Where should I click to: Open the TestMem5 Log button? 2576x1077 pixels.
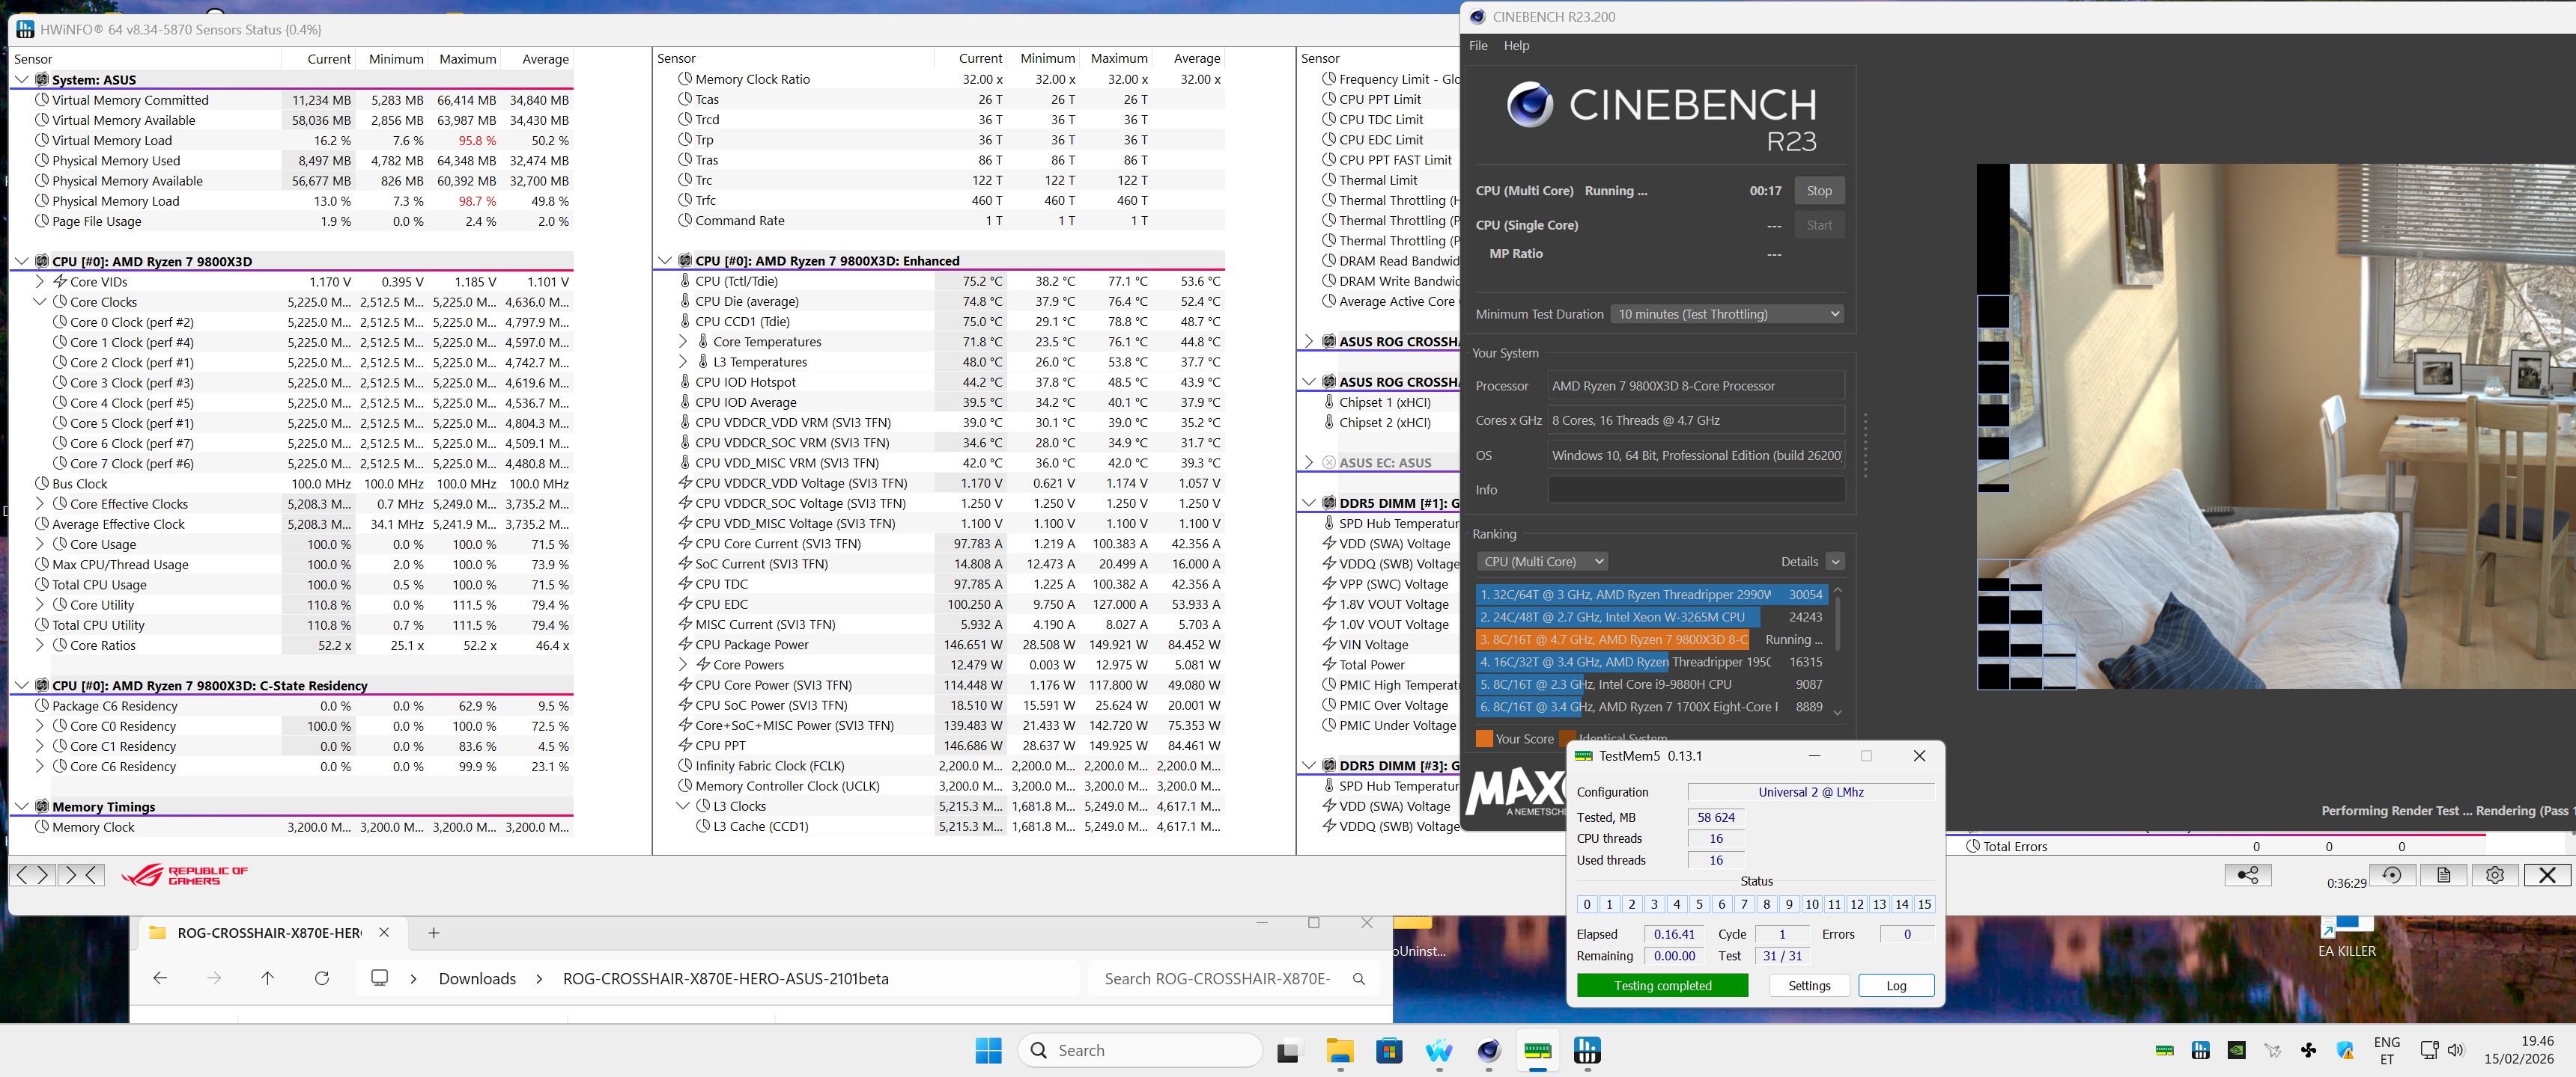coord(1895,985)
